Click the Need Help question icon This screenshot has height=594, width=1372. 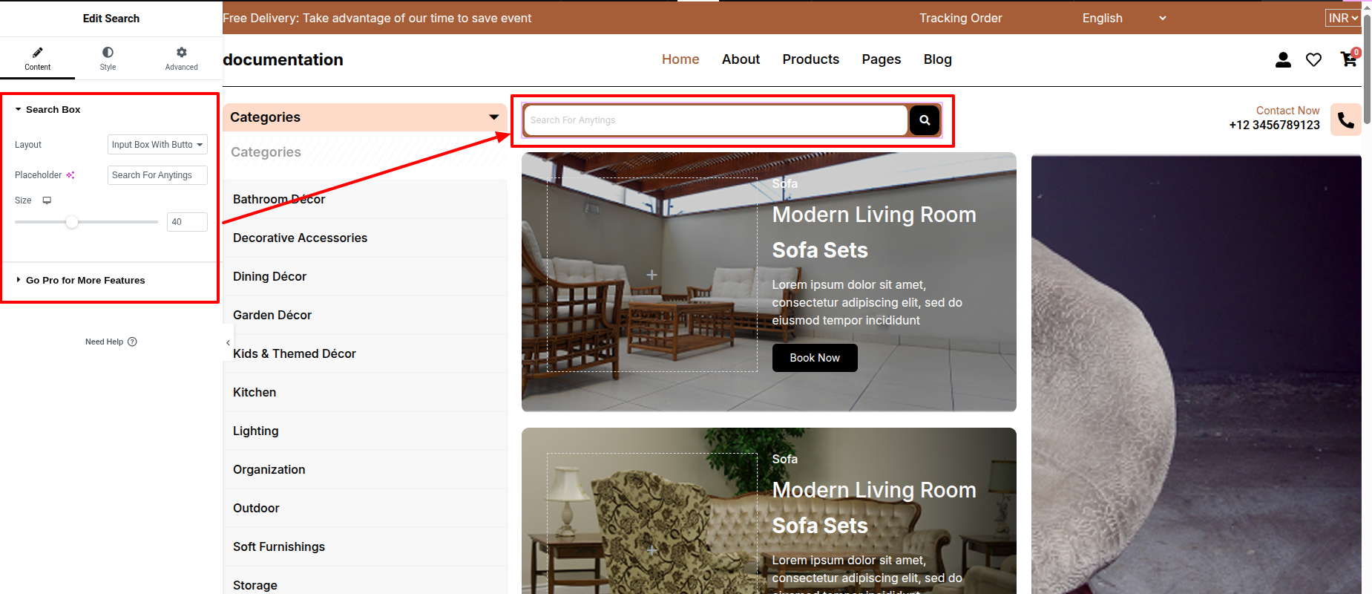132,342
